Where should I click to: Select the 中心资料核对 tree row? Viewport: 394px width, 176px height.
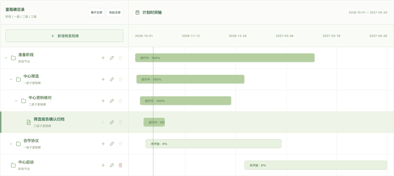pos(64,101)
